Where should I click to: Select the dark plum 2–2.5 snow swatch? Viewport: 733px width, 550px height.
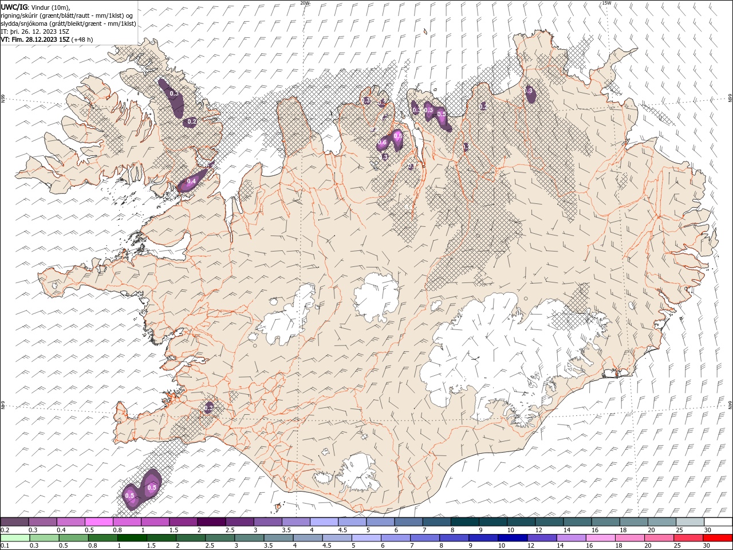[x=211, y=522]
